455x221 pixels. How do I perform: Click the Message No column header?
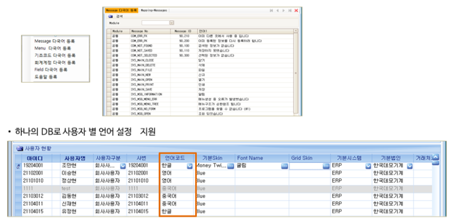(x=150, y=31)
